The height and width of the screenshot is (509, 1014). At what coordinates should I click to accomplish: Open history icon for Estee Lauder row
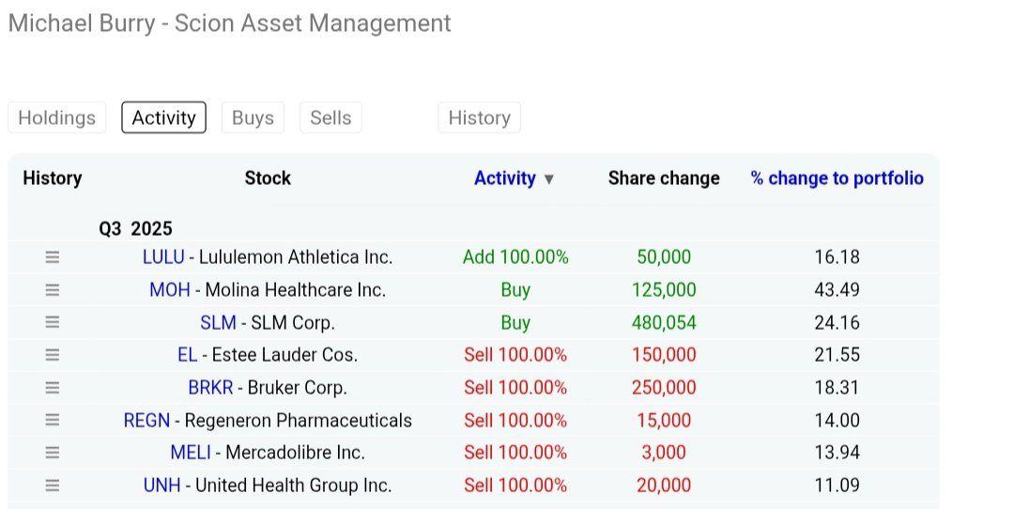coord(53,355)
